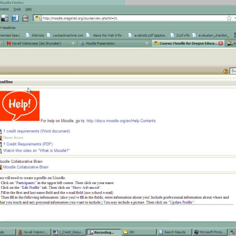Select the Course: Moodle for Oregon Educa... tab

(188, 43)
